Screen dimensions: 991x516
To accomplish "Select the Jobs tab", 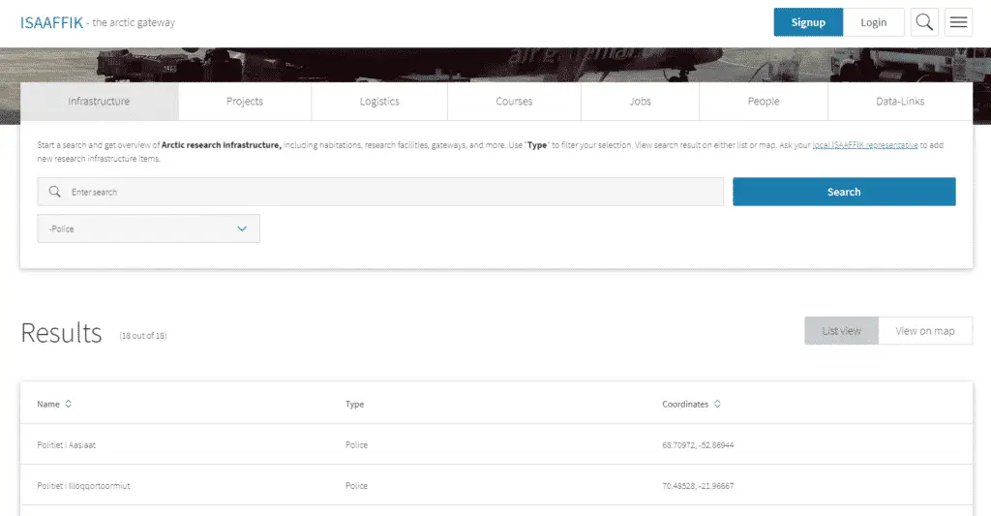I will pyautogui.click(x=641, y=102).
